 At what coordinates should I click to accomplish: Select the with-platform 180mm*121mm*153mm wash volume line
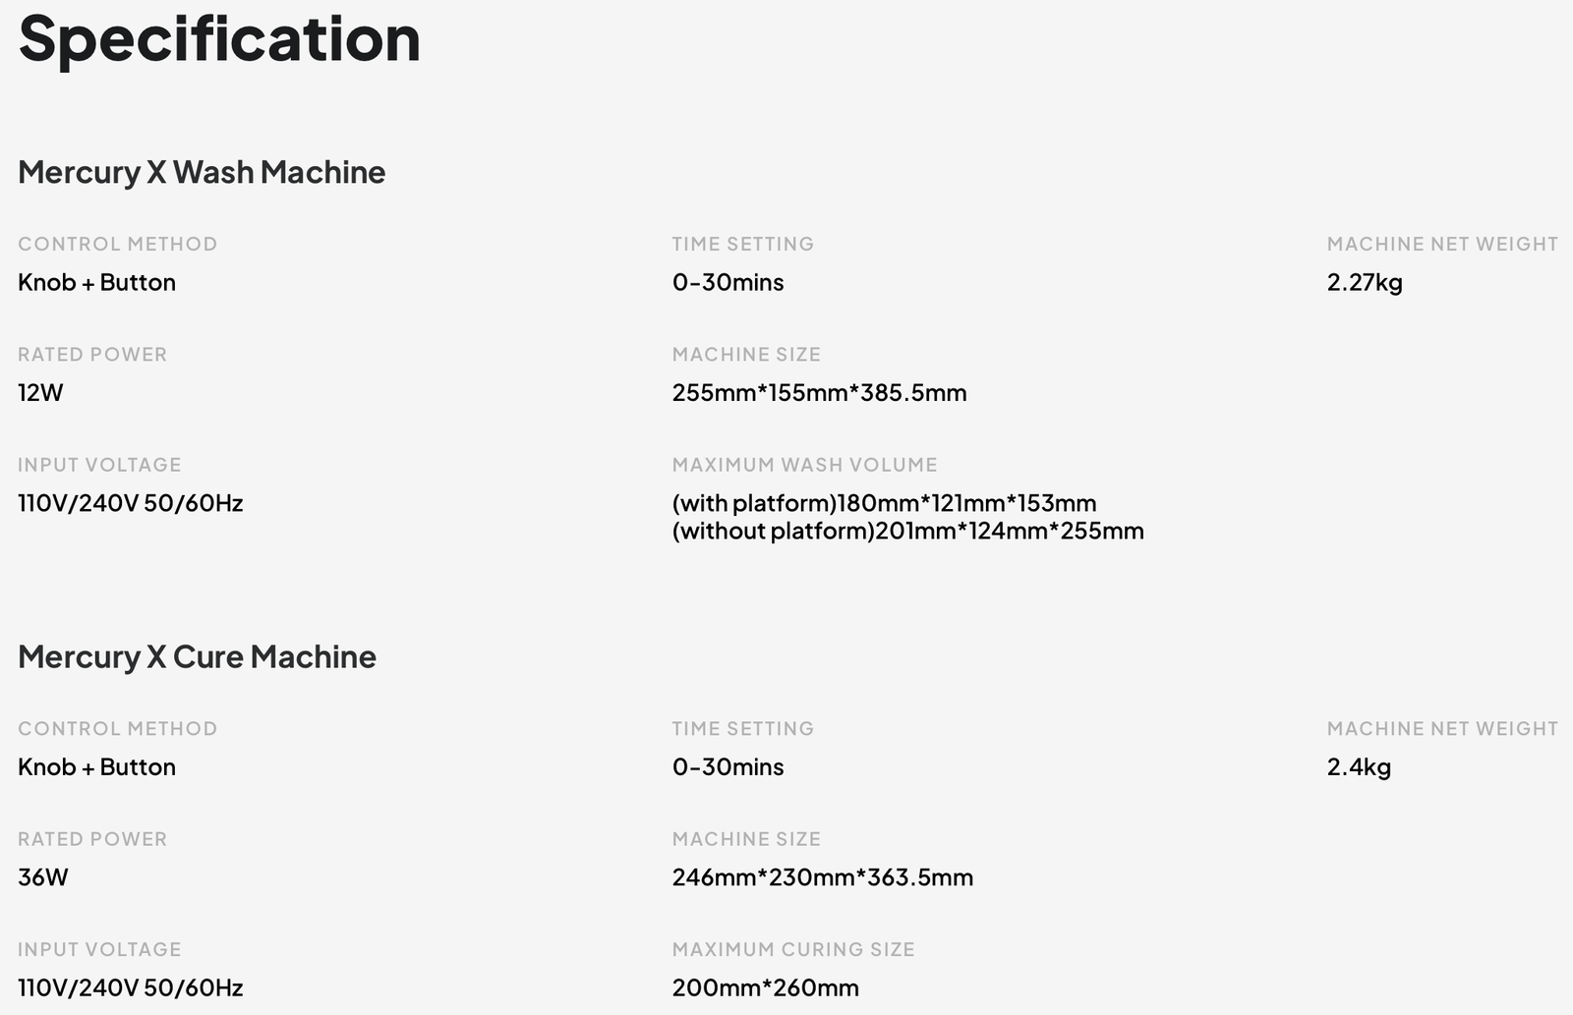(884, 503)
